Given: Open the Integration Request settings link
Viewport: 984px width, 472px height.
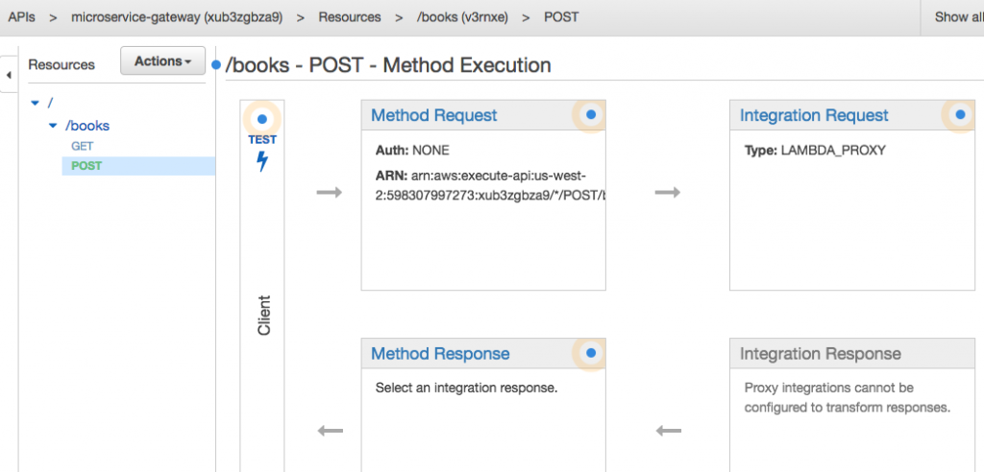Looking at the screenshot, I should [814, 115].
